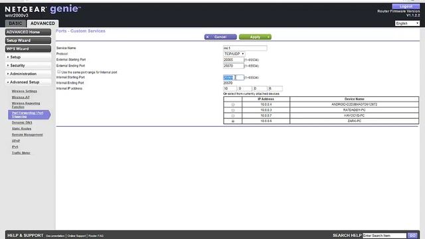Click second octet of Internal IP address
This screenshot has height=239, width=425.
(x=245, y=88)
